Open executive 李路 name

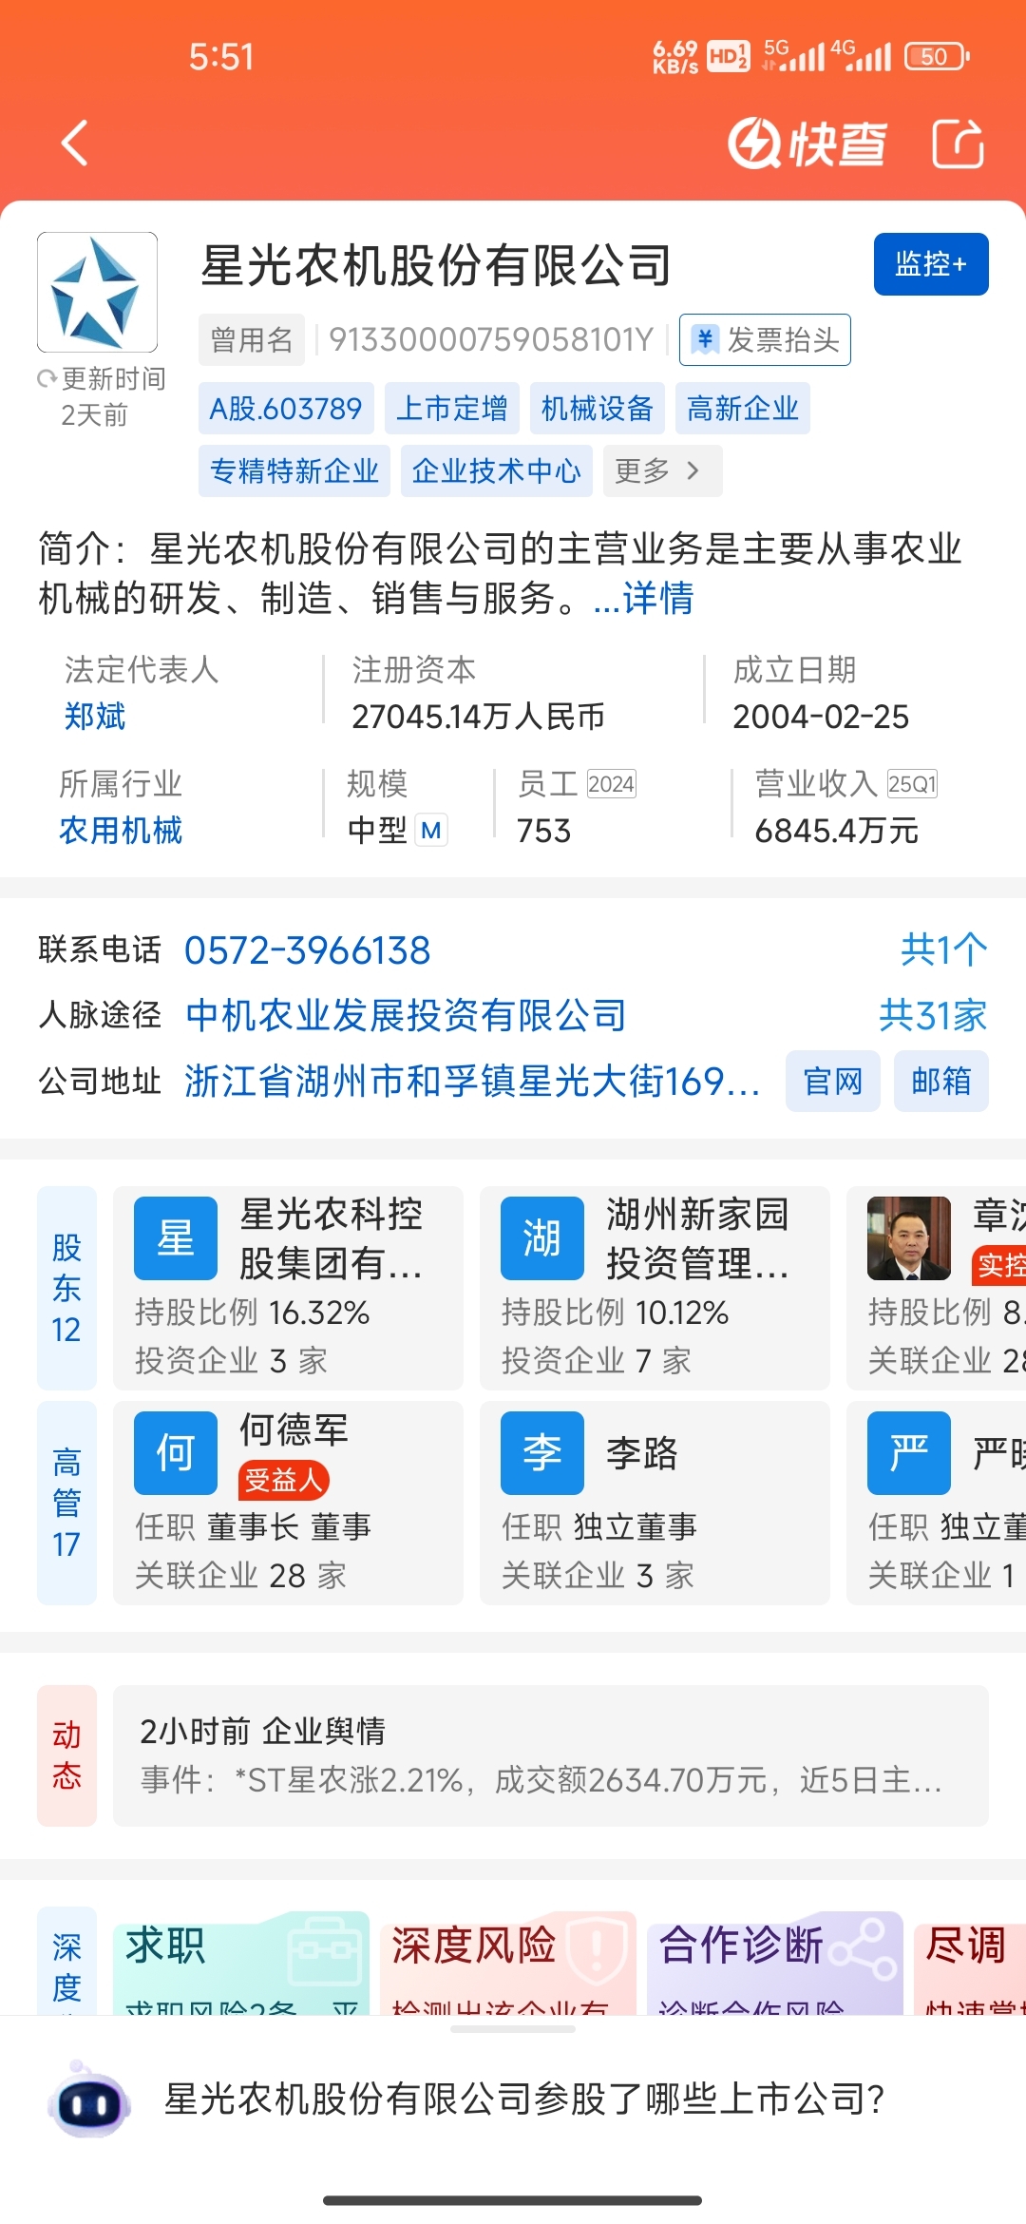coord(642,1453)
